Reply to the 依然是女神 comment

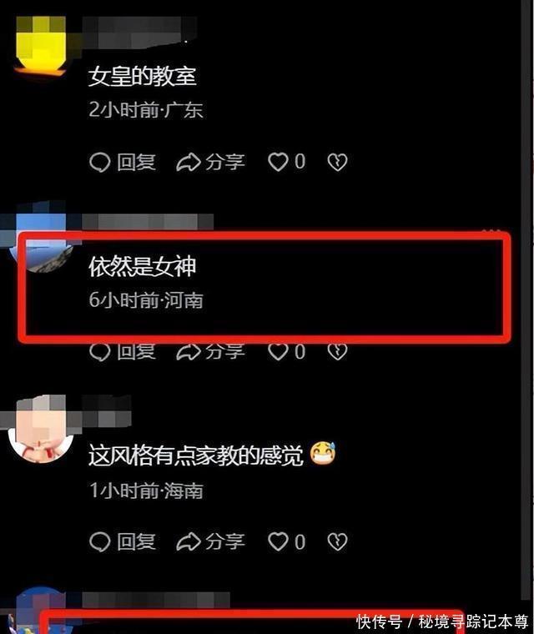point(123,352)
